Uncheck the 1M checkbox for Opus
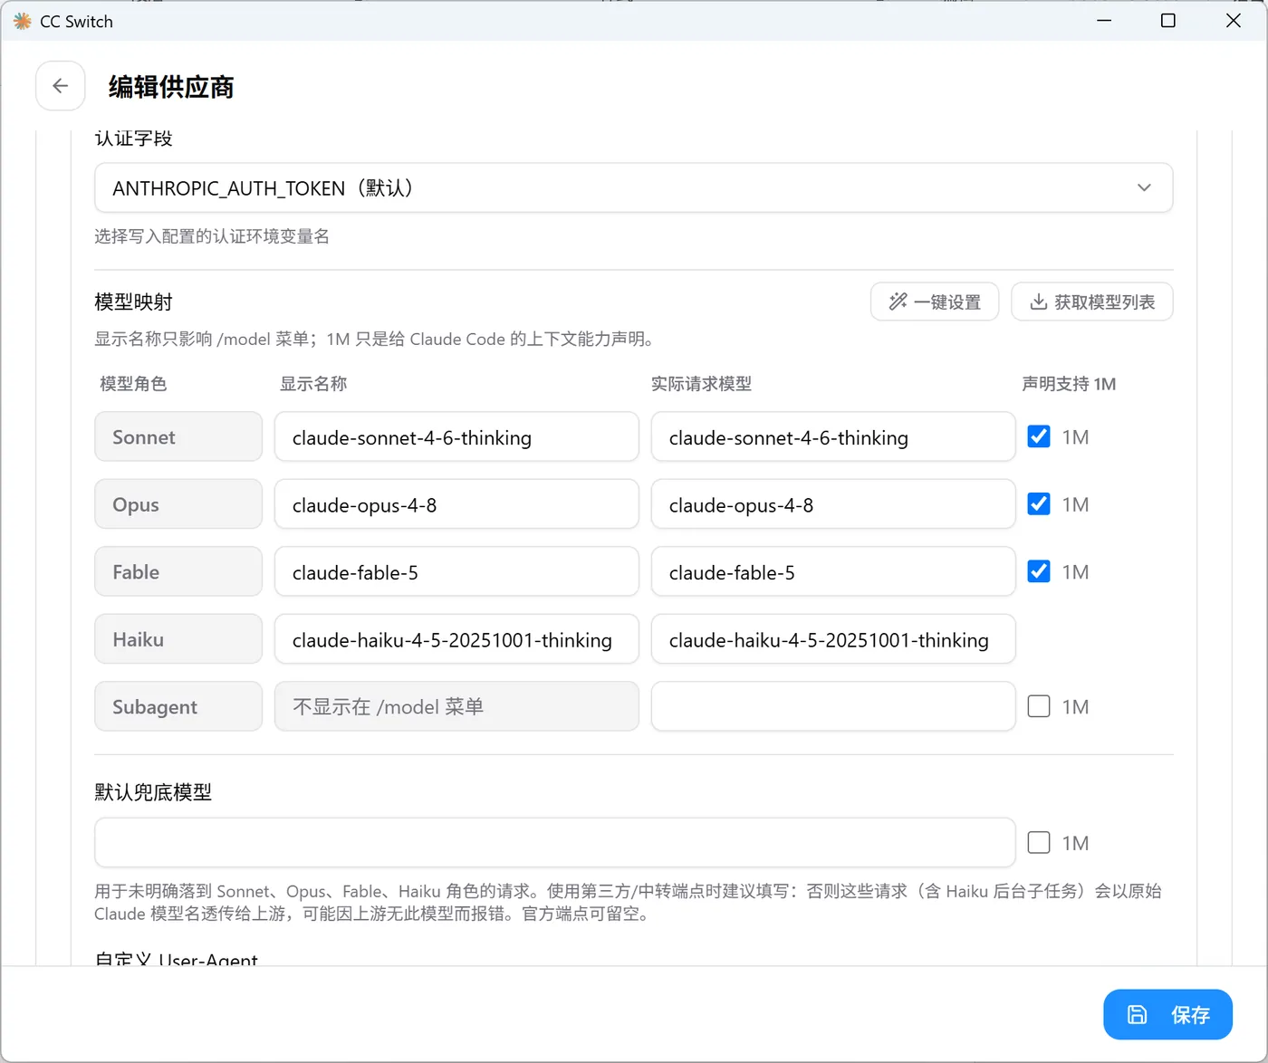This screenshot has height=1063, width=1268. click(x=1039, y=504)
